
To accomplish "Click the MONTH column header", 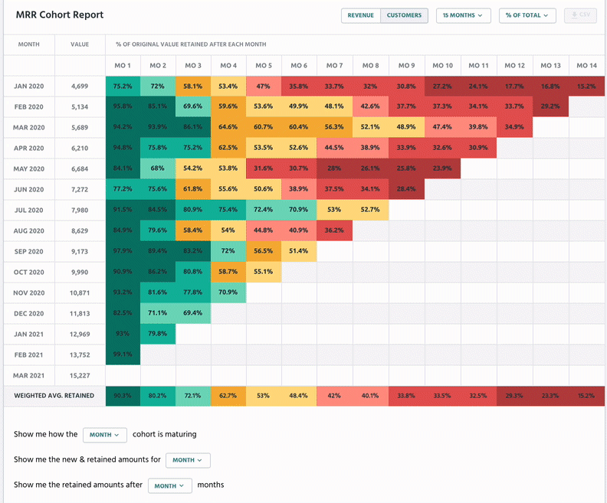I will coord(29,44).
